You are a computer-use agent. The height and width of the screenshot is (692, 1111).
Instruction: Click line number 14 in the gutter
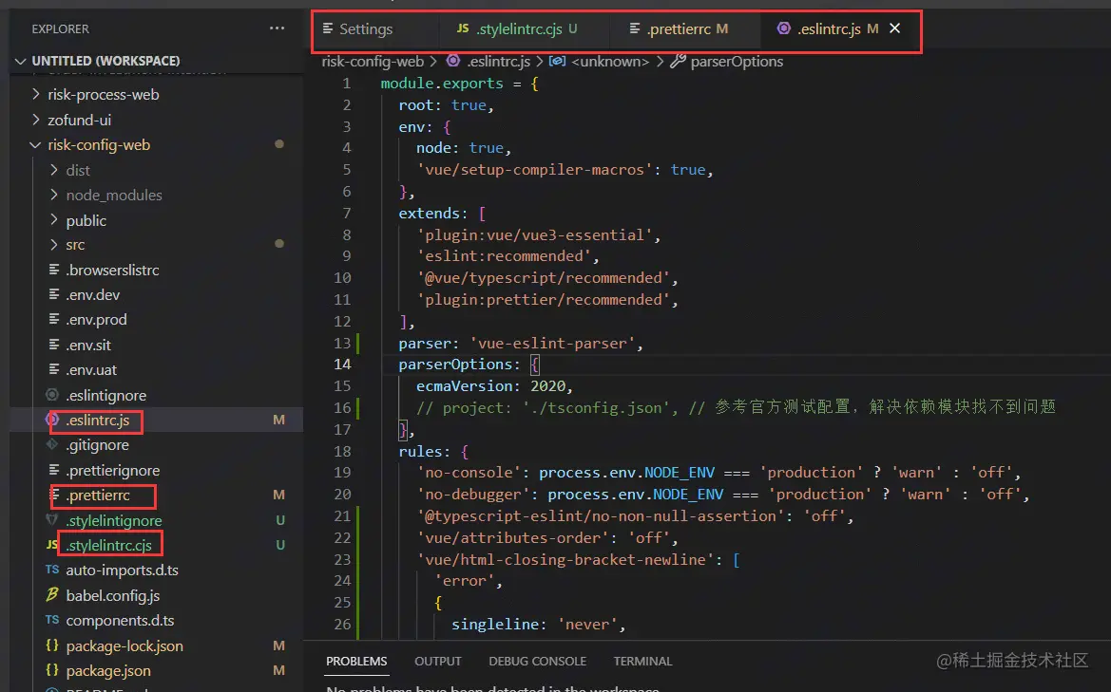click(341, 365)
